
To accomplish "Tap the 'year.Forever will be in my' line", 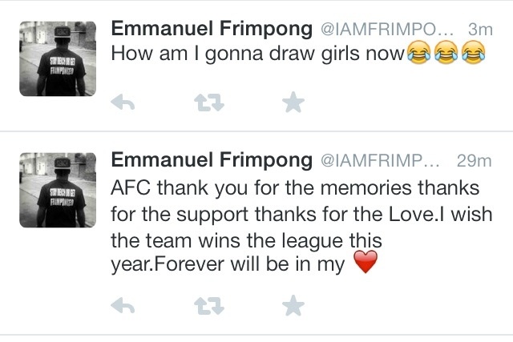I will pos(228,264).
